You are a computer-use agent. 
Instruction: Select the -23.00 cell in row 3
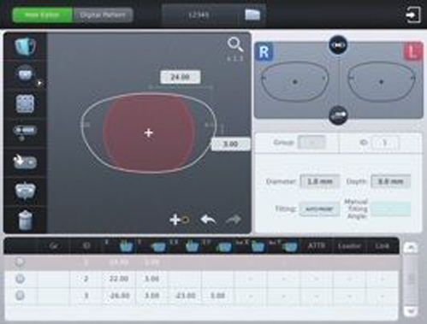(185, 296)
